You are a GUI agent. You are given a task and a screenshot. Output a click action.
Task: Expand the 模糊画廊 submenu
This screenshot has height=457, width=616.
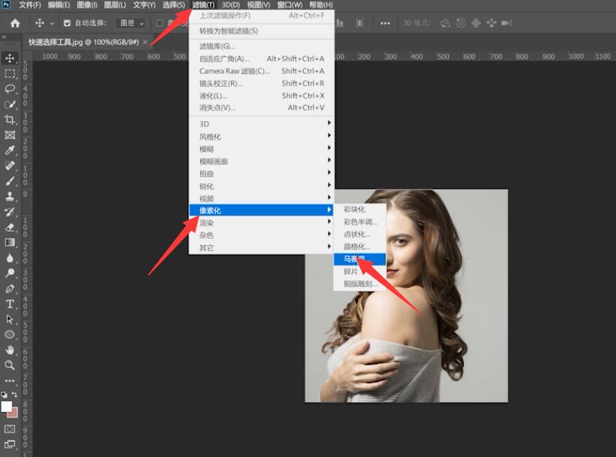coord(261,161)
